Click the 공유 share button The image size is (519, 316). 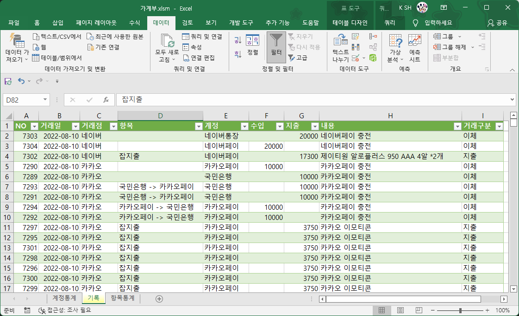(497, 23)
